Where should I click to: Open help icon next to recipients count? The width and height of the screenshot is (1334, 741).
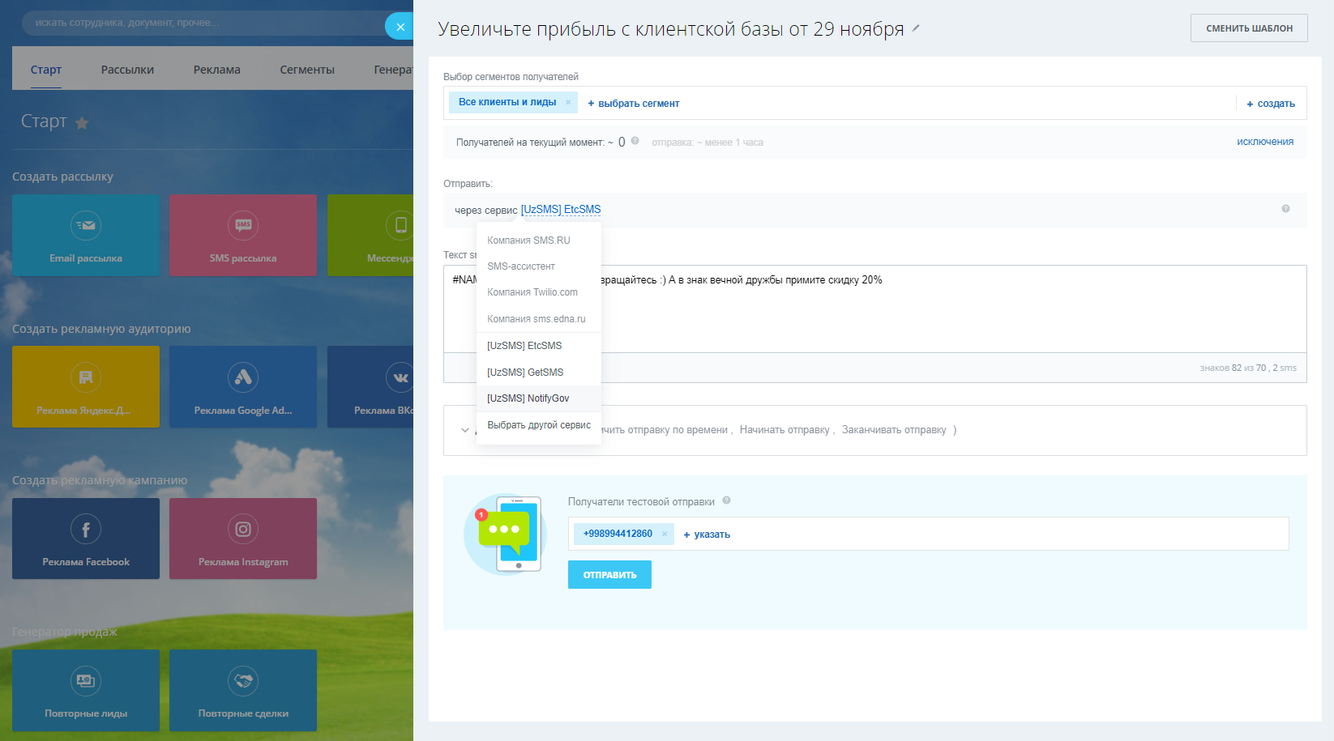click(x=635, y=141)
